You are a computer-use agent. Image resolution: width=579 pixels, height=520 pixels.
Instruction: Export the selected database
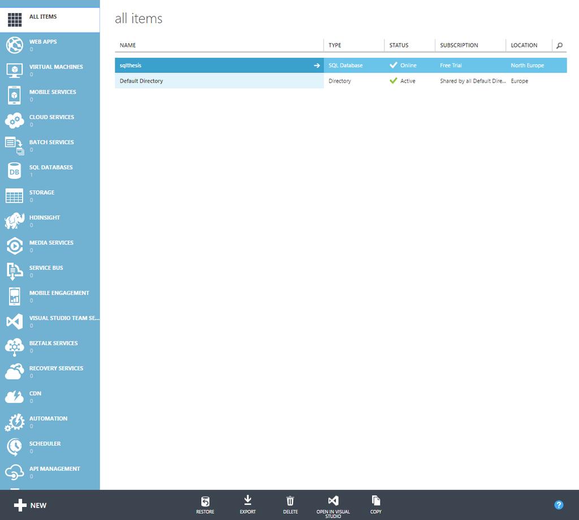click(x=248, y=505)
